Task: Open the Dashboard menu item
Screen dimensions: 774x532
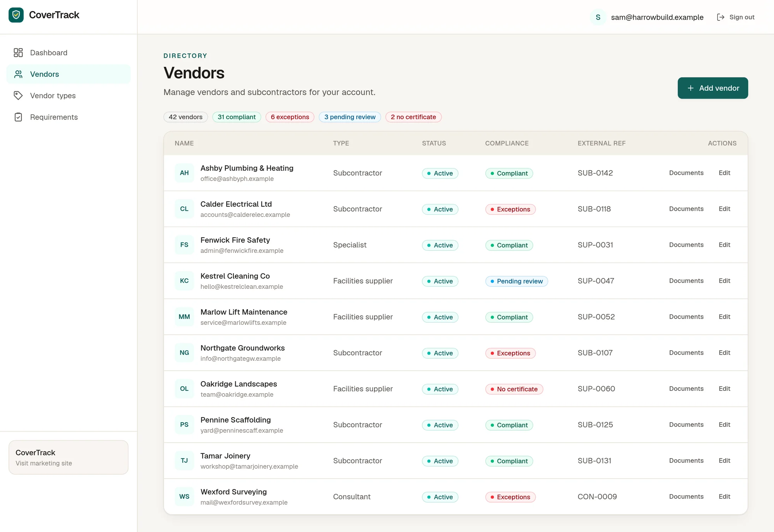Action: point(68,53)
